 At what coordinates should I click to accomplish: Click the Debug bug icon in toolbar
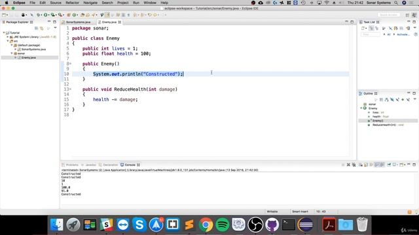pyautogui.click(x=38, y=15)
